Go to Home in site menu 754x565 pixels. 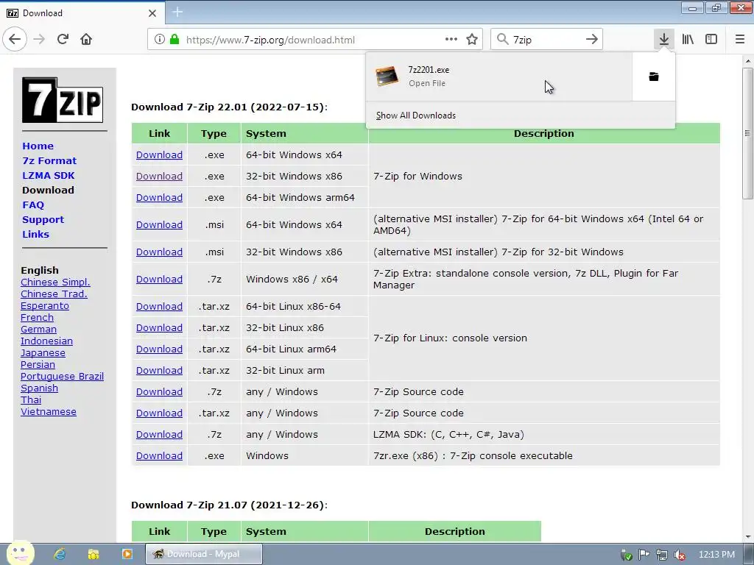[38, 146]
